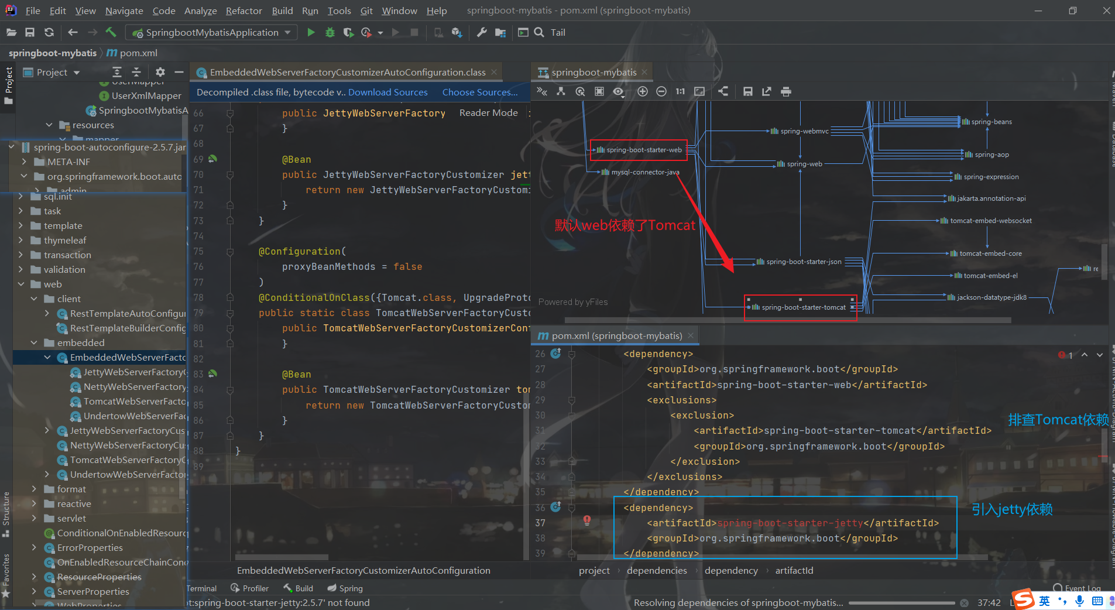Run with the profiler clock icon
The width and height of the screenshot is (1115, 610).
[367, 33]
